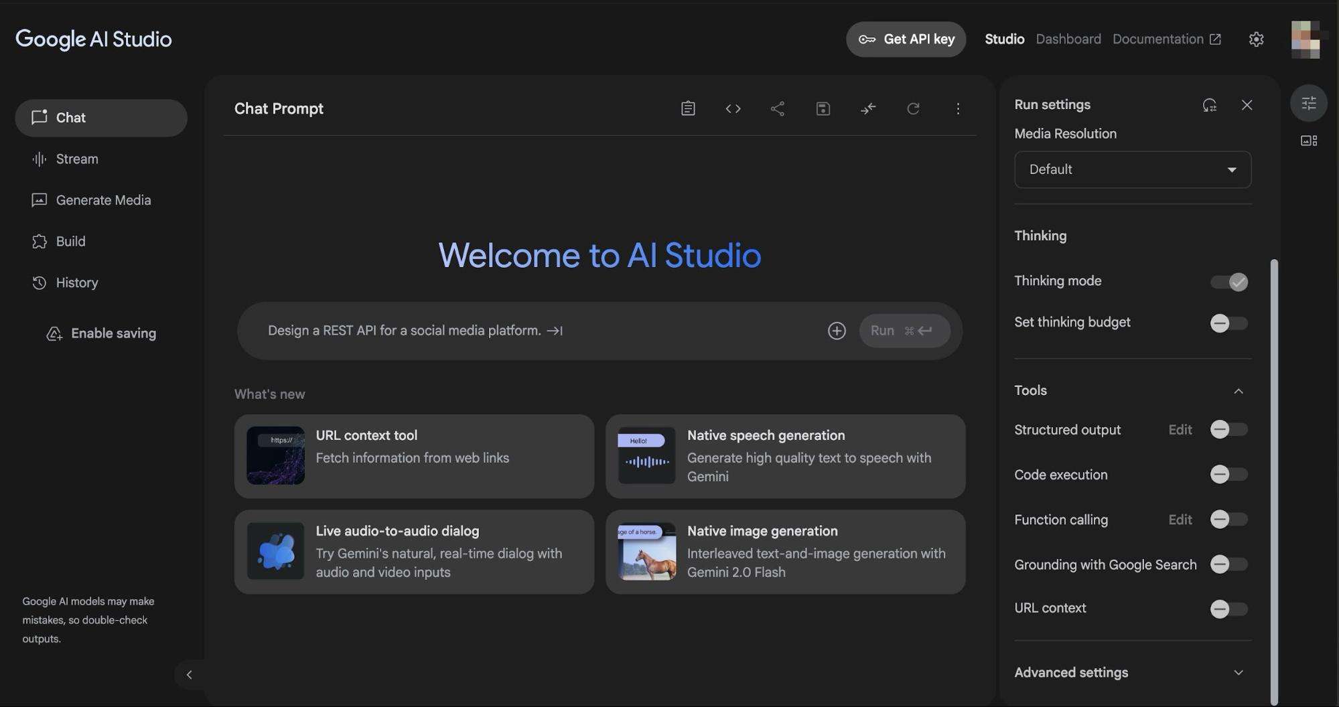Close the Run settings panel
This screenshot has width=1339, height=707.
tap(1247, 105)
